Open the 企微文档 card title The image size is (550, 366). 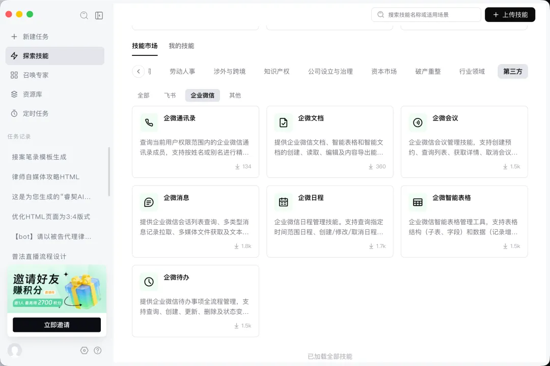311,118
